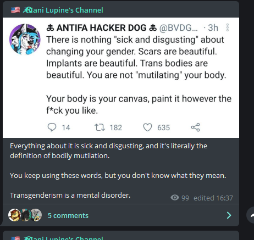
Task: Expand comments via the right chevron arrow
Action: point(229,215)
